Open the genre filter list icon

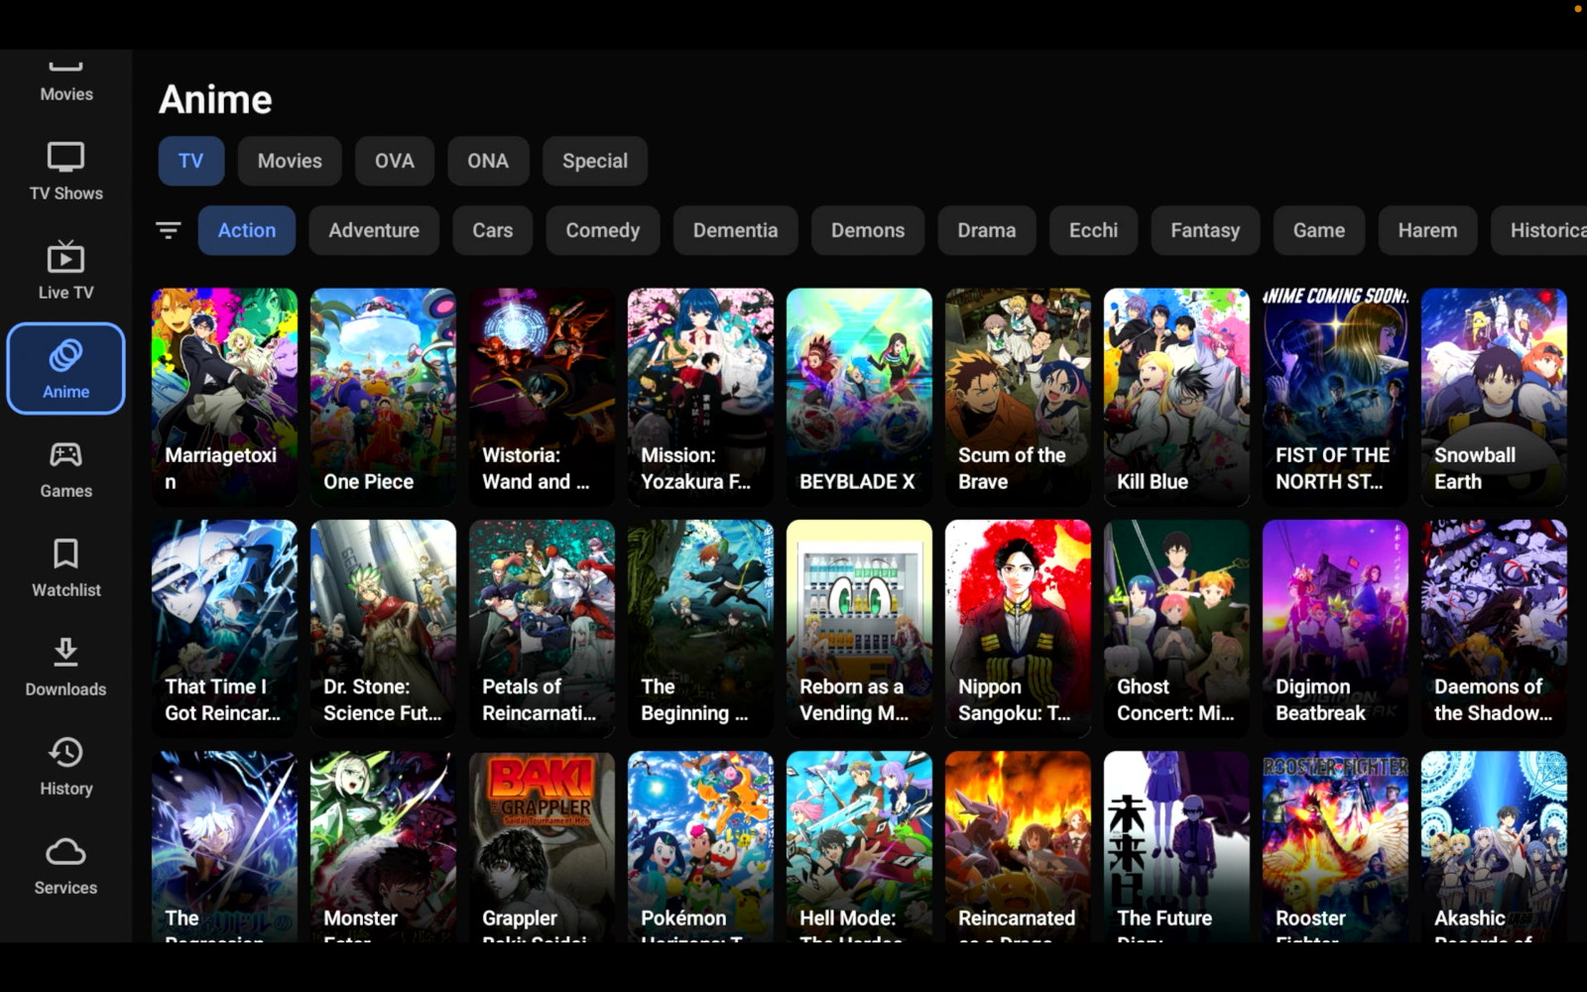pyautogui.click(x=169, y=230)
